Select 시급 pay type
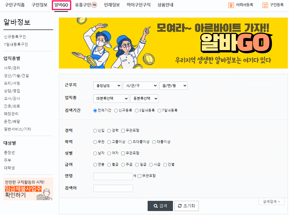The image size is (289, 215). point(151,165)
